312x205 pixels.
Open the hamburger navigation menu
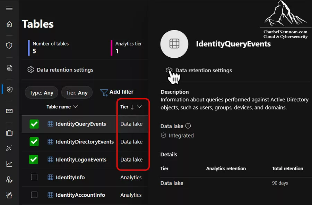(x=9, y=8)
